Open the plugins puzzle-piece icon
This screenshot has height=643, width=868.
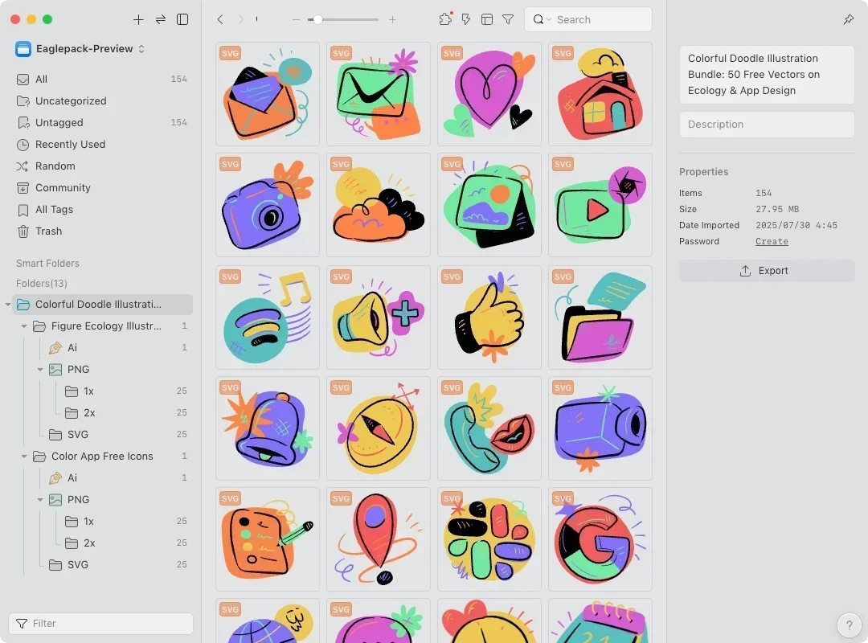click(x=445, y=20)
